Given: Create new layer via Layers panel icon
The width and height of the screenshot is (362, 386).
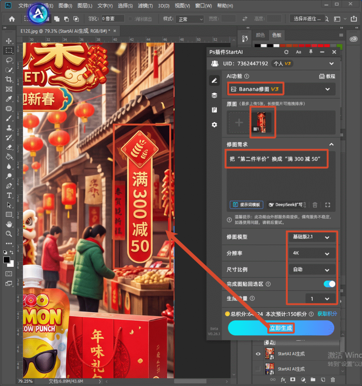Looking at the screenshot, I should [323, 380].
